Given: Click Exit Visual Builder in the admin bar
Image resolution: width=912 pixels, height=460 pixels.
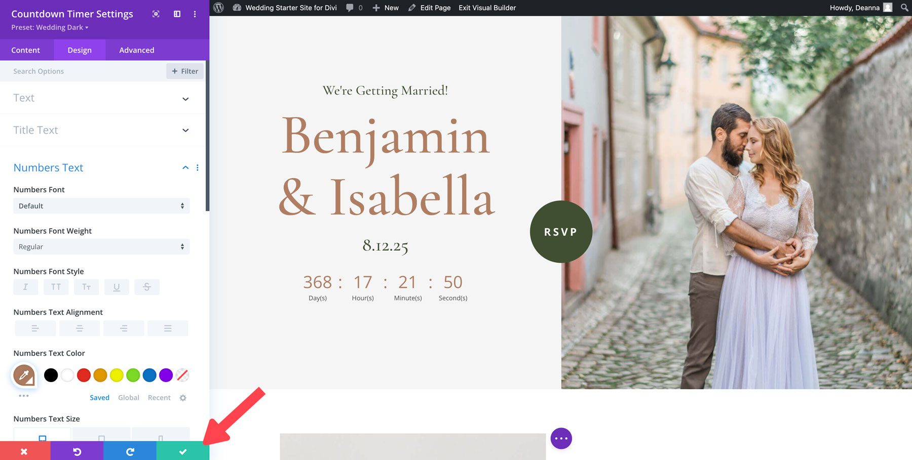Looking at the screenshot, I should click(x=486, y=8).
